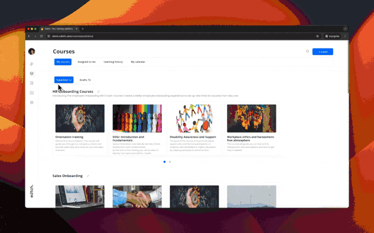
Task: Open a new browser tab
Action: (x=83, y=29)
